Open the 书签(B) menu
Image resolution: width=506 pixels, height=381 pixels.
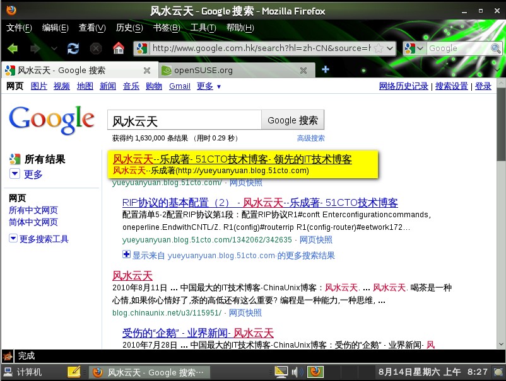[167, 28]
